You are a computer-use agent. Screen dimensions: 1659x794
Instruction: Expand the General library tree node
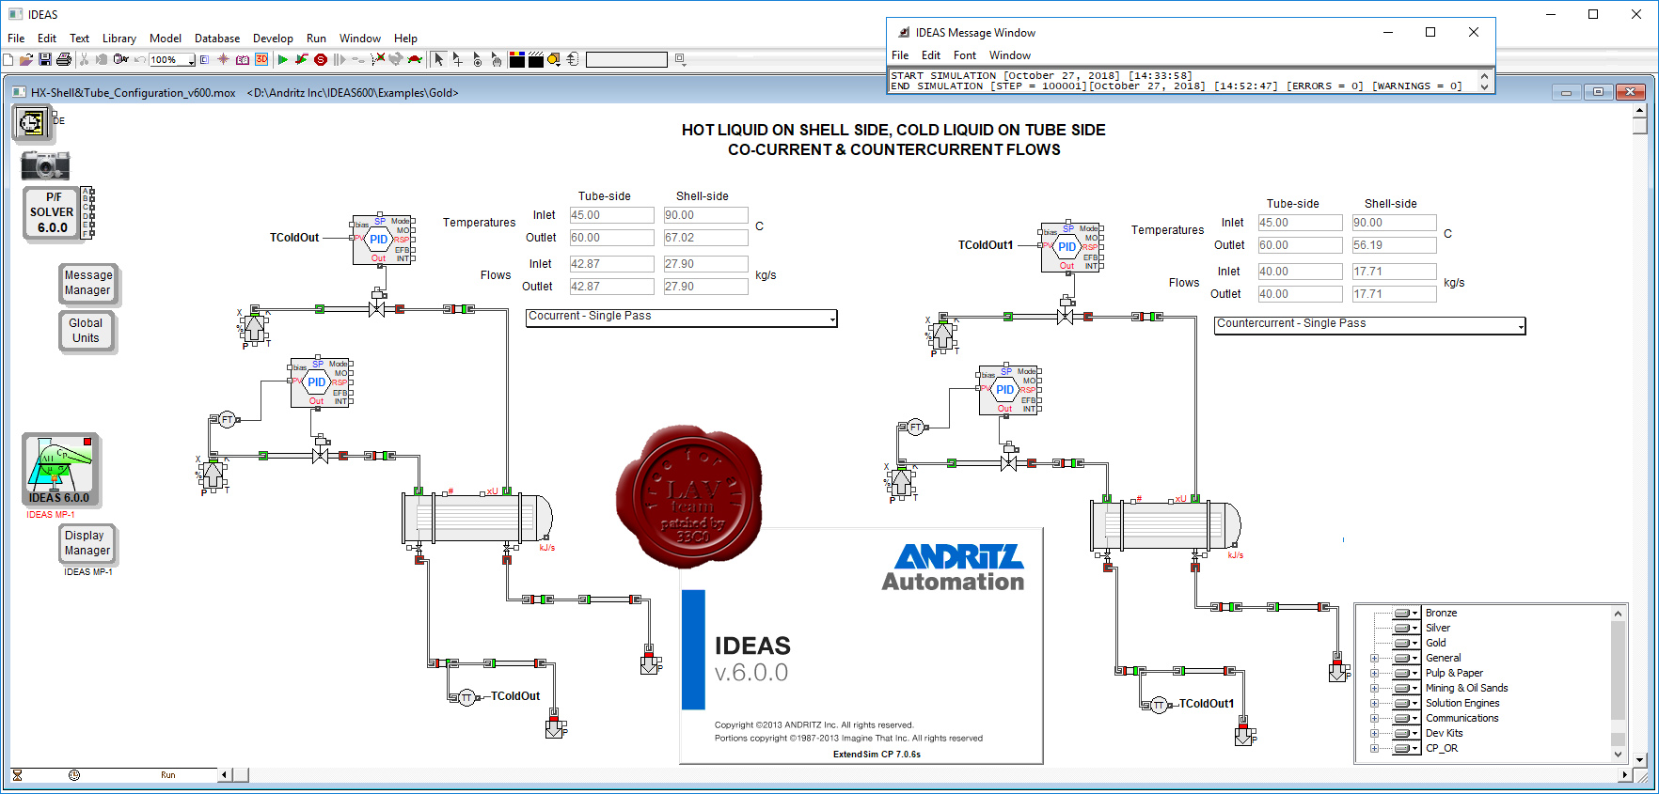[x=1374, y=658]
